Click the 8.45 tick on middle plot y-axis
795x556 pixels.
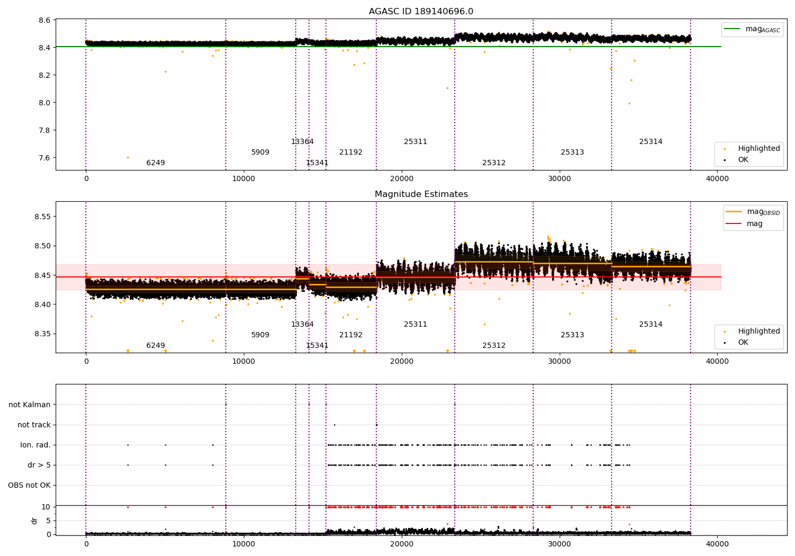coord(42,275)
